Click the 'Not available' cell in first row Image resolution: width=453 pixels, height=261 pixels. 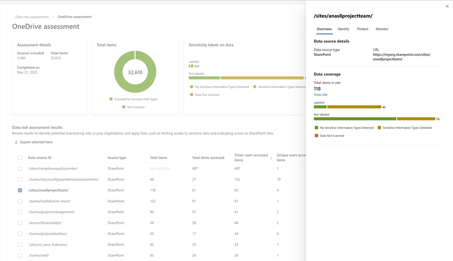[160, 168]
